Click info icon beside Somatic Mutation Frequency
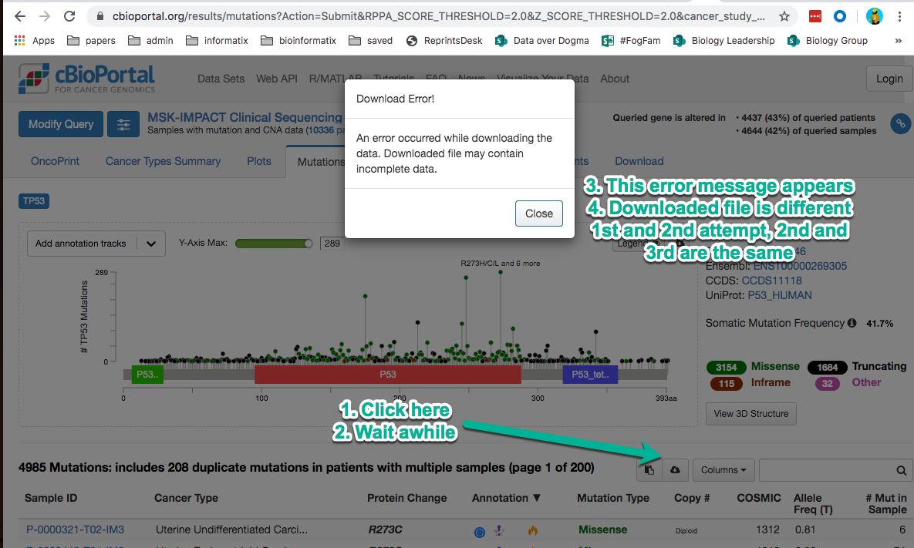This screenshot has height=548, width=914. (852, 323)
